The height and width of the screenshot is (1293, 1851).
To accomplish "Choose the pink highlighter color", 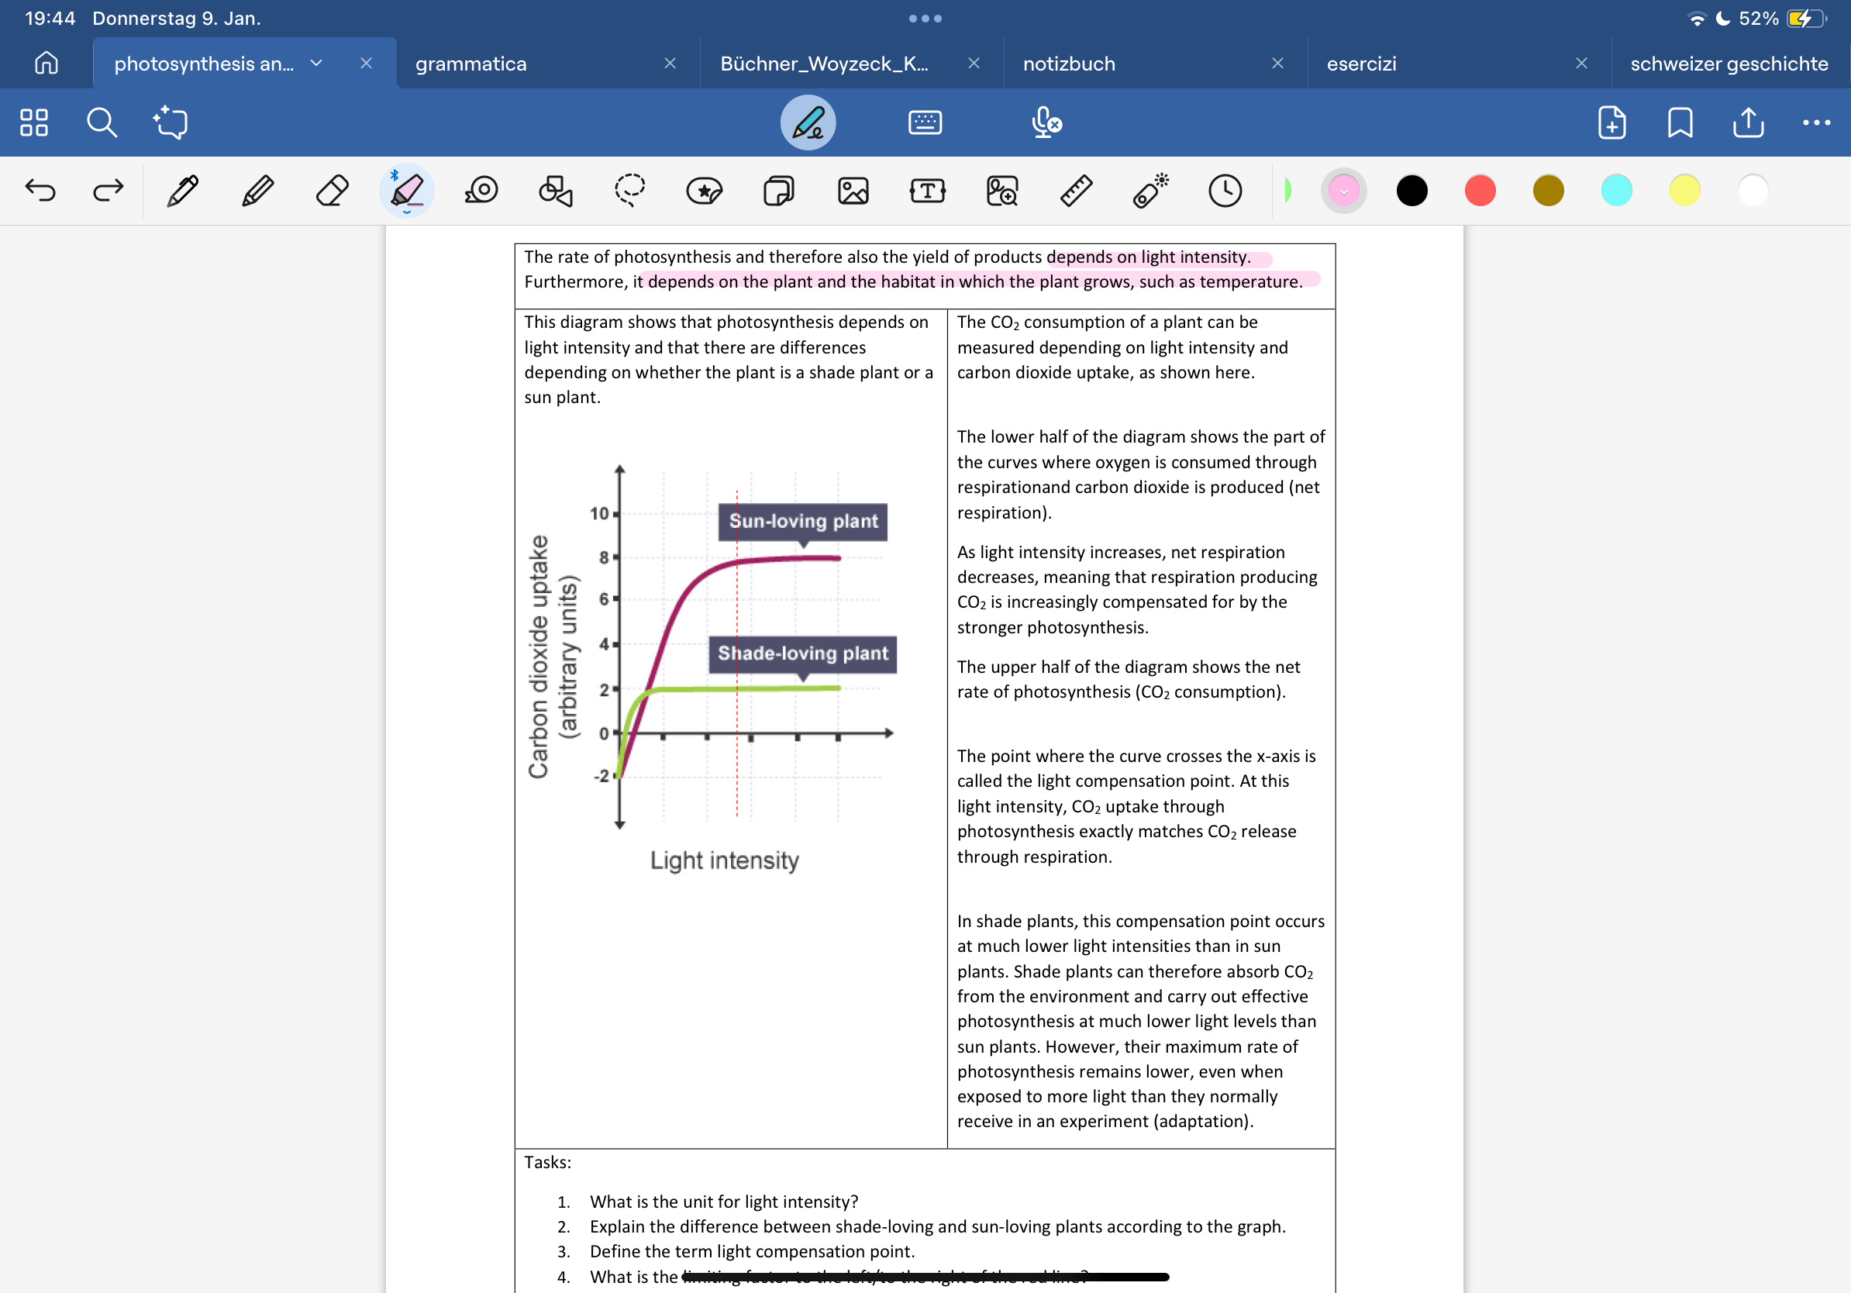I will click(x=1344, y=191).
